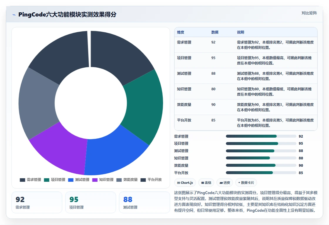The height and width of the screenshot is (225, 329).
Task: Select the 项目管理 cell in the table
Action: point(184,58)
